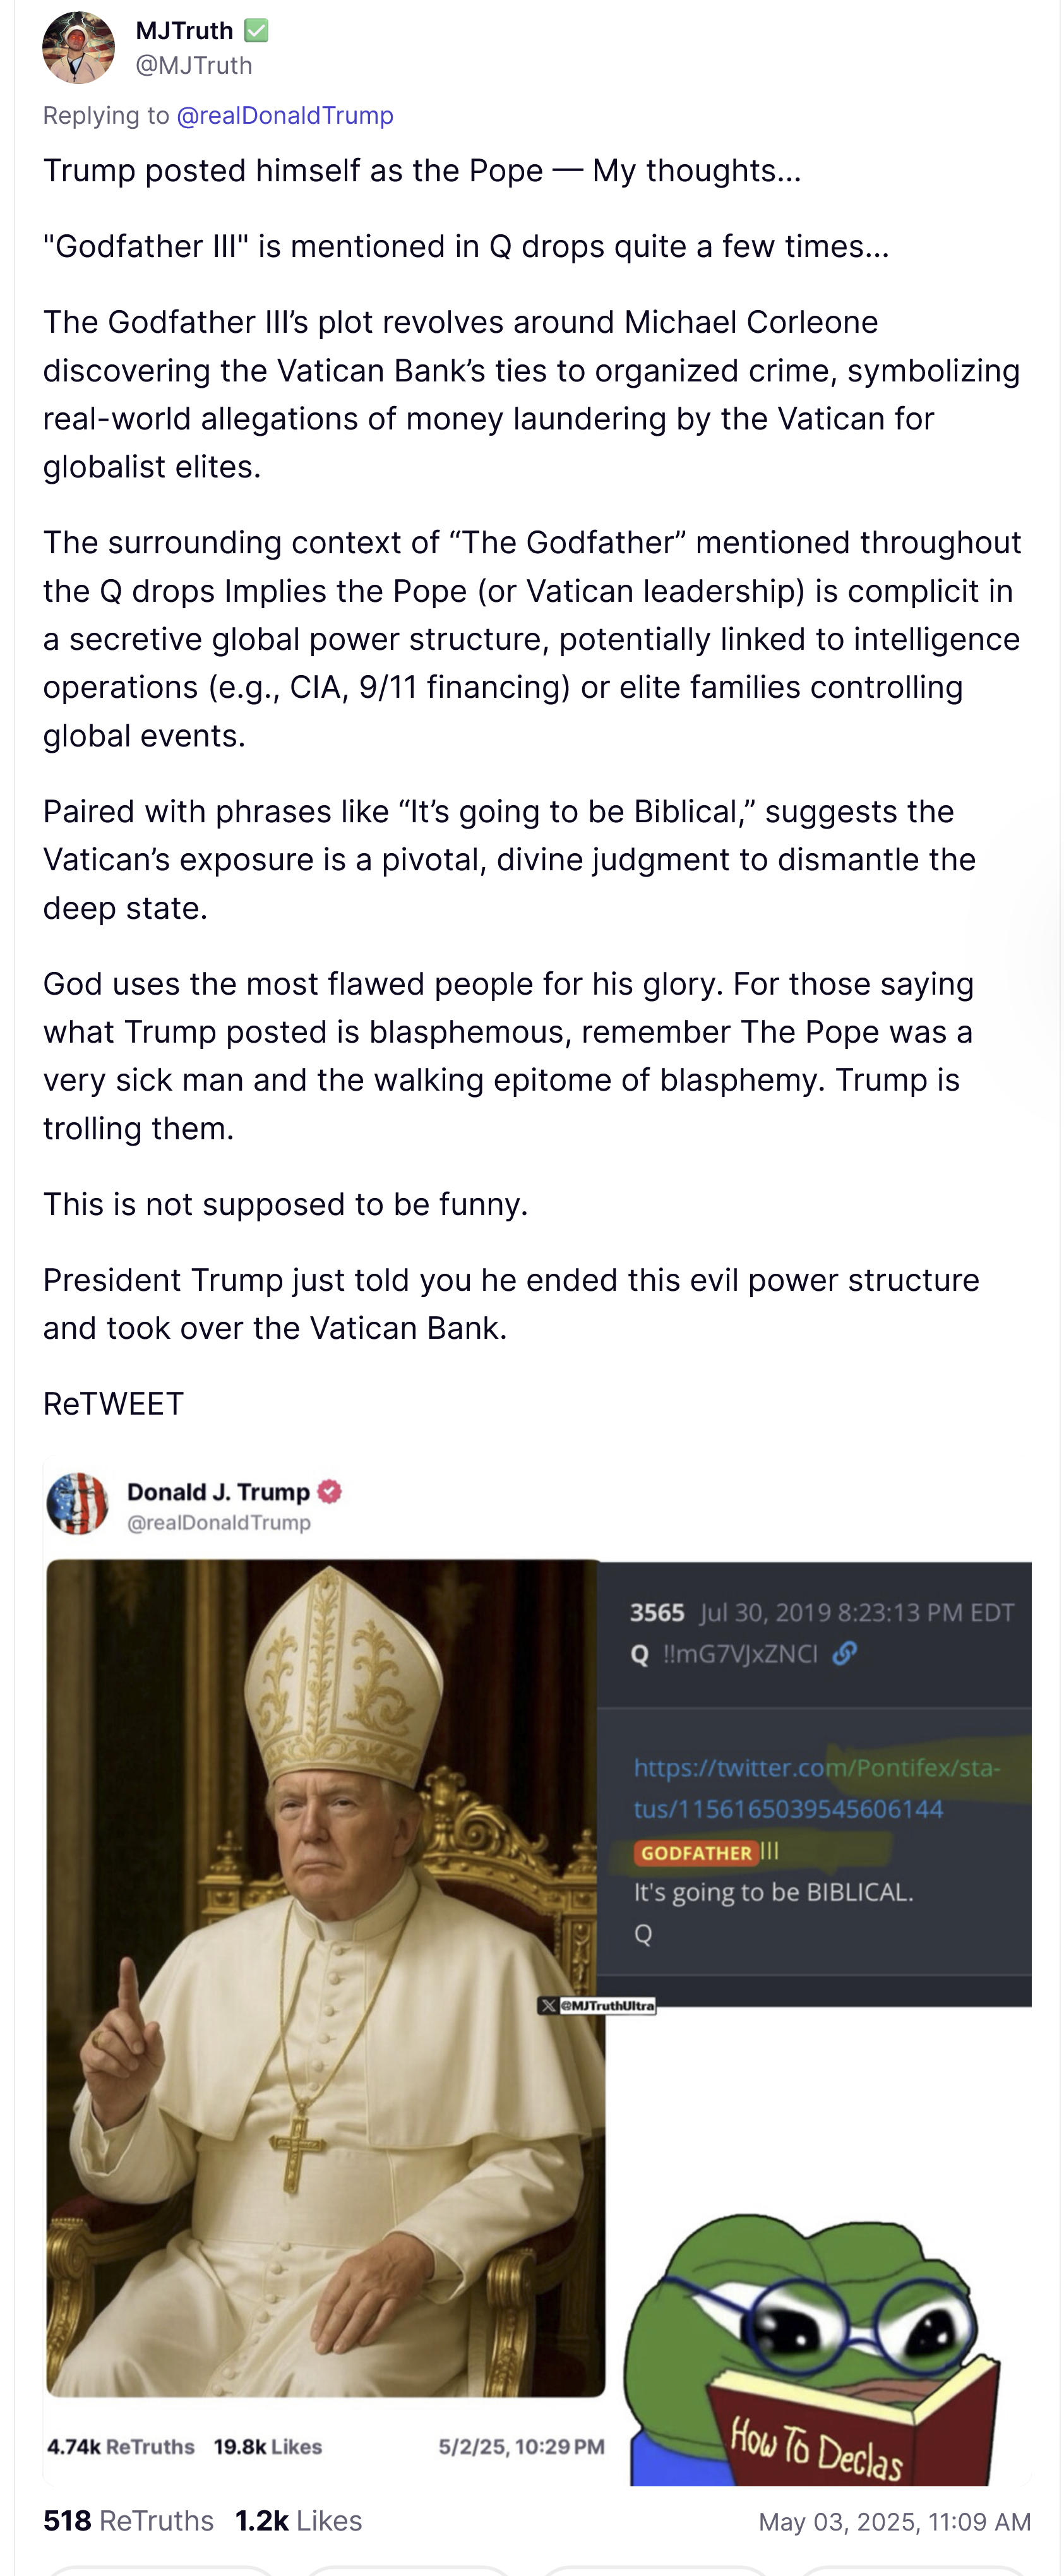Viewport: 1064px width, 2576px height.
Task: Click the @MJTruth handle
Action: [194, 66]
